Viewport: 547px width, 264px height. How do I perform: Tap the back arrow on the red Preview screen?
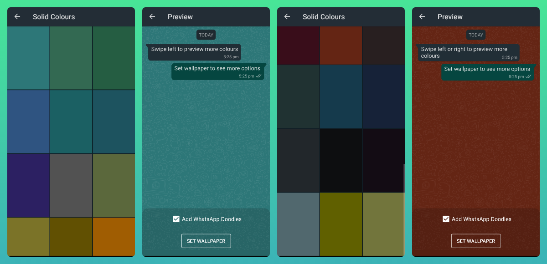pyautogui.click(x=422, y=17)
